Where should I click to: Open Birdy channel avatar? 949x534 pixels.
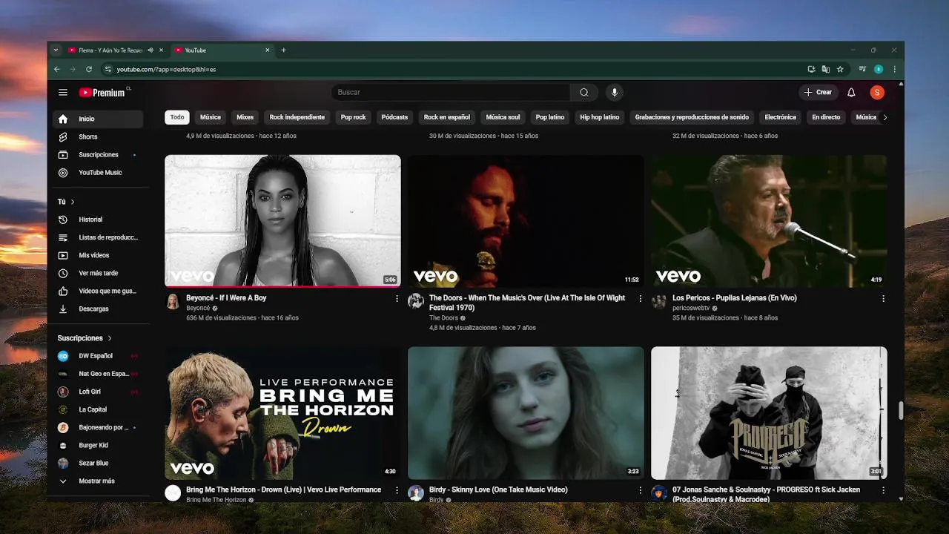(x=416, y=493)
